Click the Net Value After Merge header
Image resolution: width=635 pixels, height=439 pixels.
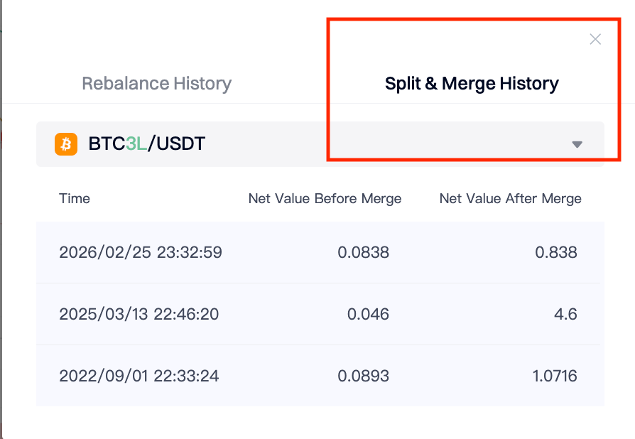[x=510, y=199]
